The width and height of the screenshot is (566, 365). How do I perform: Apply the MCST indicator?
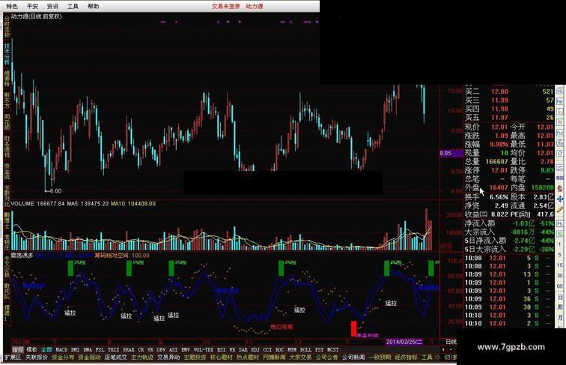coord(332,349)
